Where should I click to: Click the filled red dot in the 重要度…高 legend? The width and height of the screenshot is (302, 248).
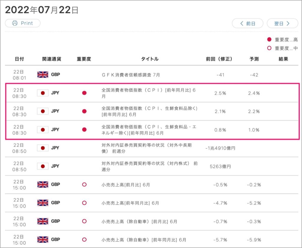pyautogui.click(x=269, y=40)
